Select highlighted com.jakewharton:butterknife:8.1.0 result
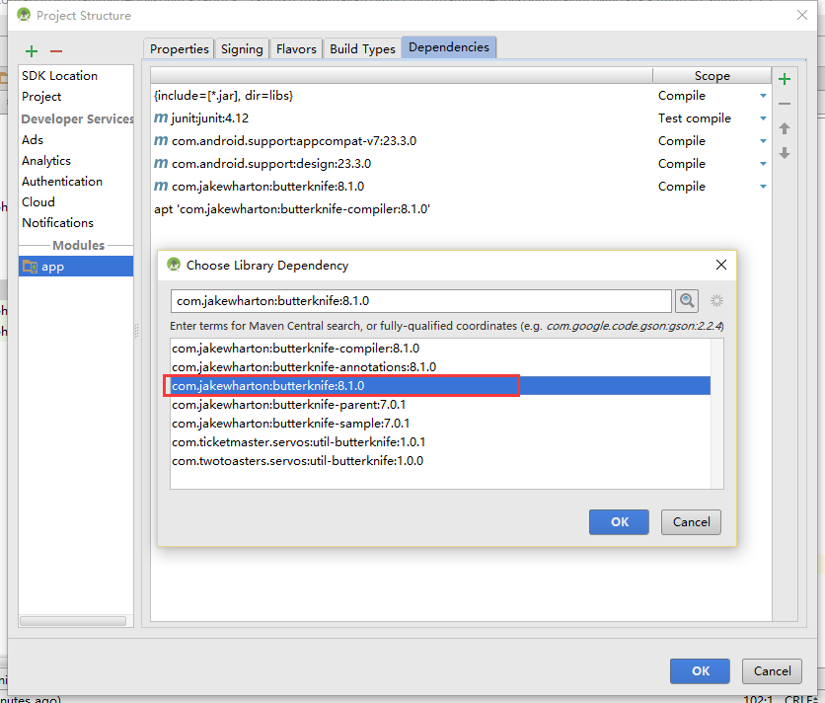Screen dimensions: 825x703 point(440,385)
